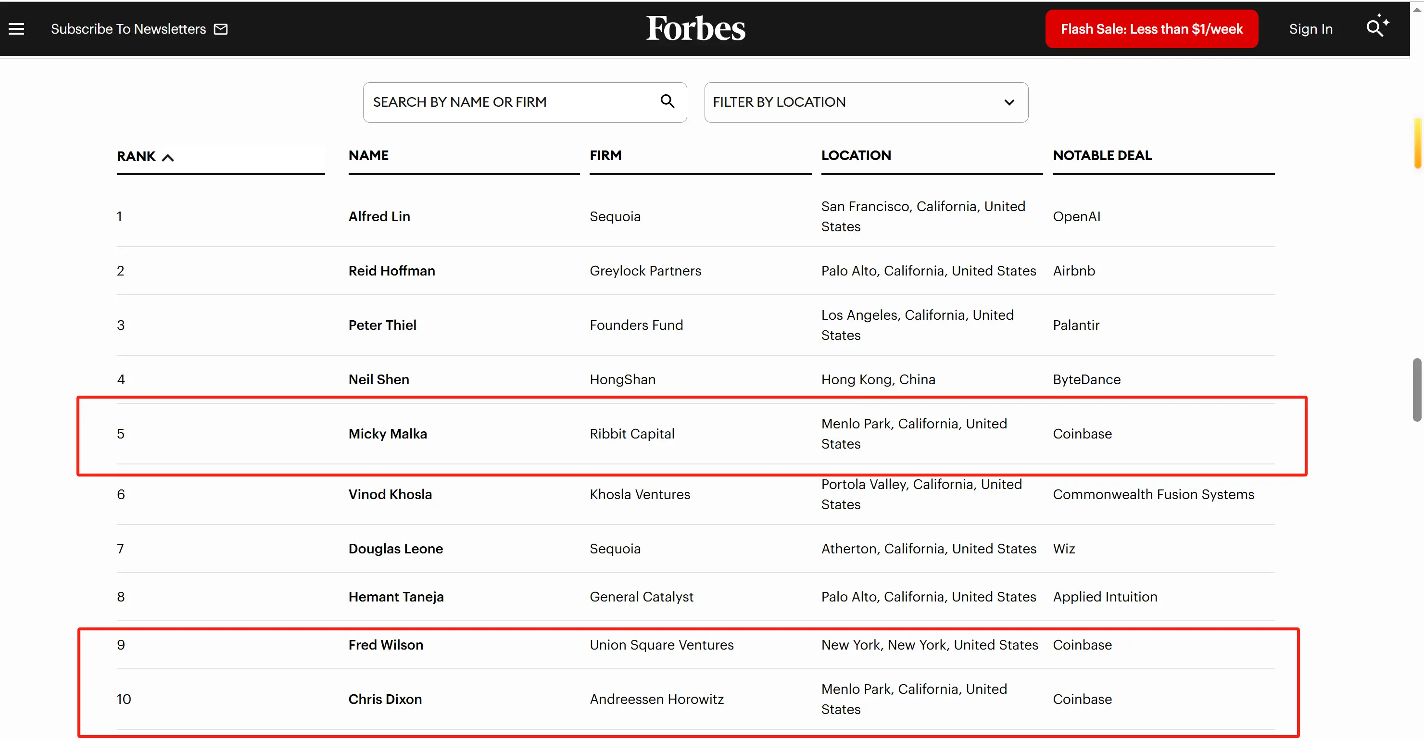Click the Forbes logo

point(695,27)
